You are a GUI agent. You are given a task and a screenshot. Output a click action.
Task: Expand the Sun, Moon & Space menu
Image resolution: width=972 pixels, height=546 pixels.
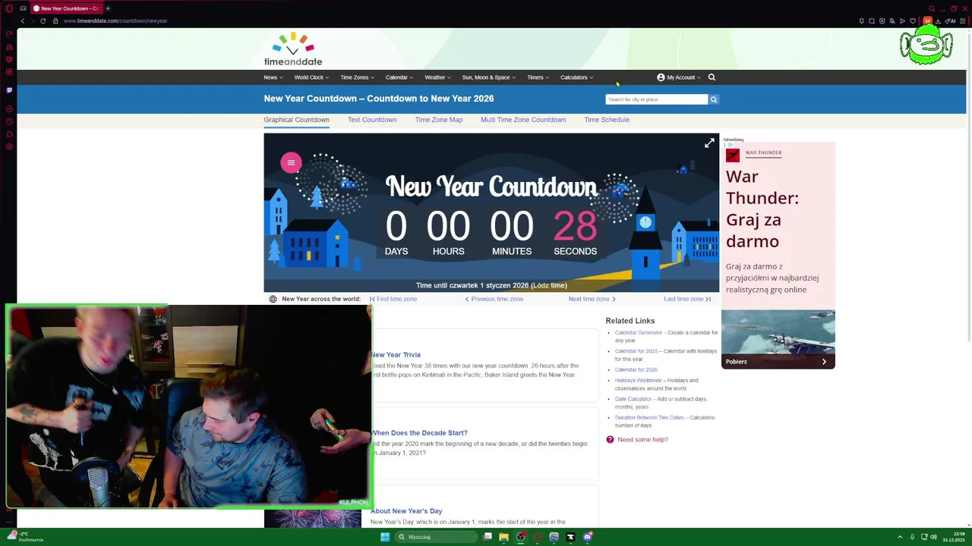(489, 77)
